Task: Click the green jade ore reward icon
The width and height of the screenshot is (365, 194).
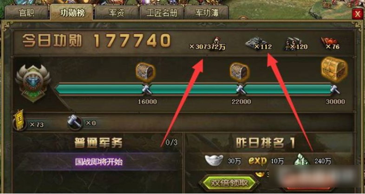Action: 301,160
